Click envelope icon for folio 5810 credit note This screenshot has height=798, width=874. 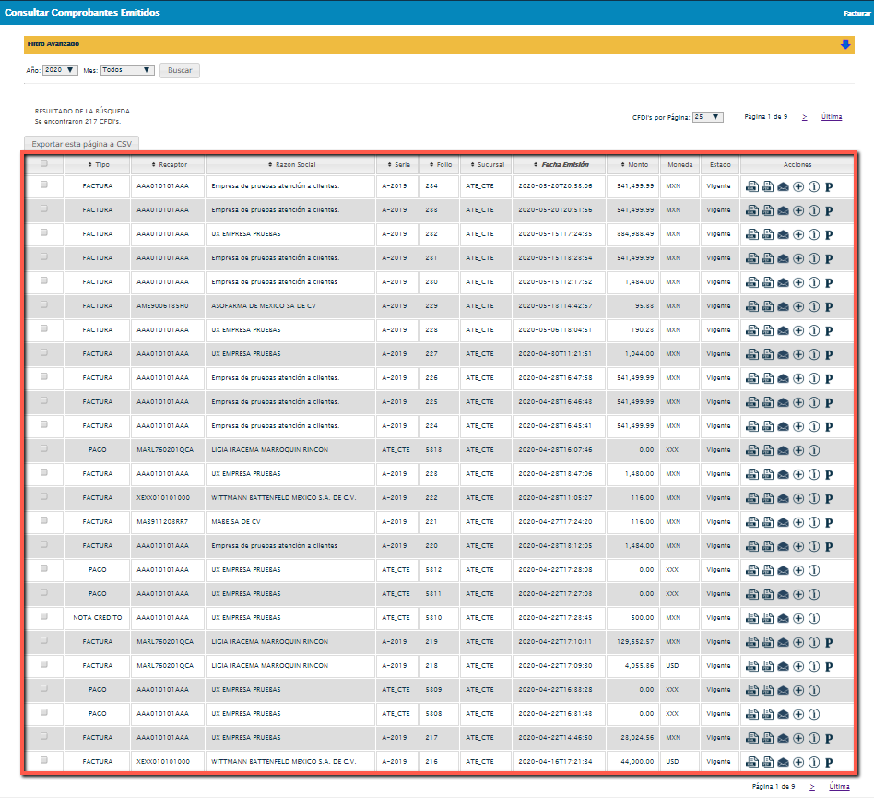coord(783,618)
